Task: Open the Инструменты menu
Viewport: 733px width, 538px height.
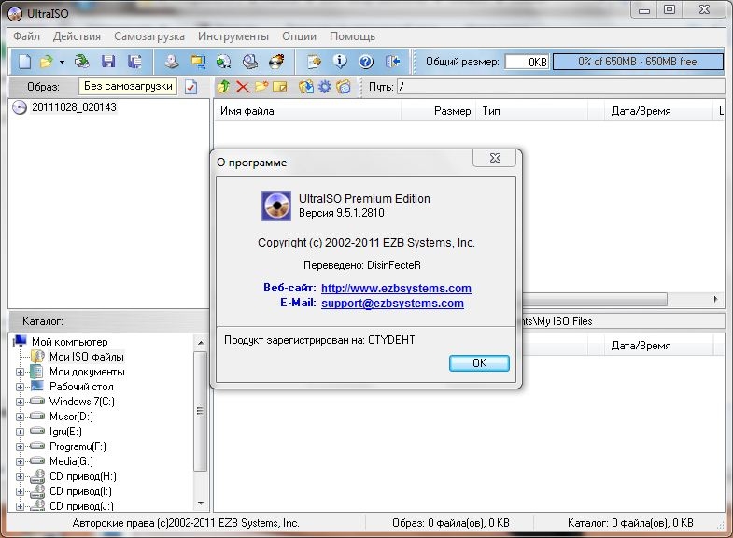Action: coord(233,36)
